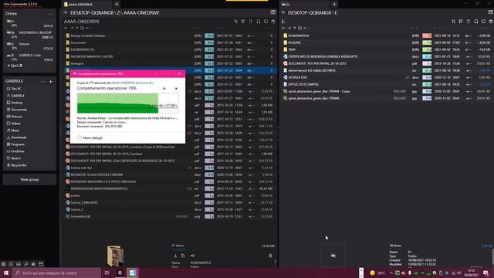Open the Windows Start menu
The width and height of the screenshot is (494, 278).
[5, 273]
